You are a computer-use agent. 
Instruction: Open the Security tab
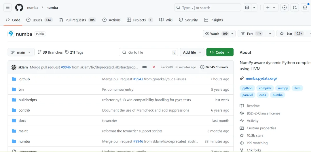pos(188,20)
